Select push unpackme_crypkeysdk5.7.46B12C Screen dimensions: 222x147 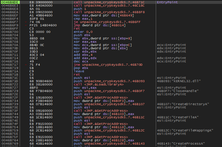pos(109,130)
